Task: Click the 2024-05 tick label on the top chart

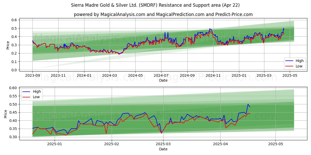Action: [135, 75]
